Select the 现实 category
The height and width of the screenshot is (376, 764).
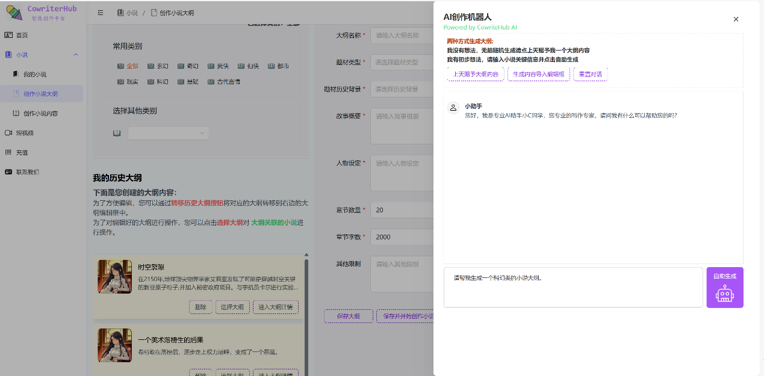[x=128, y=81]
